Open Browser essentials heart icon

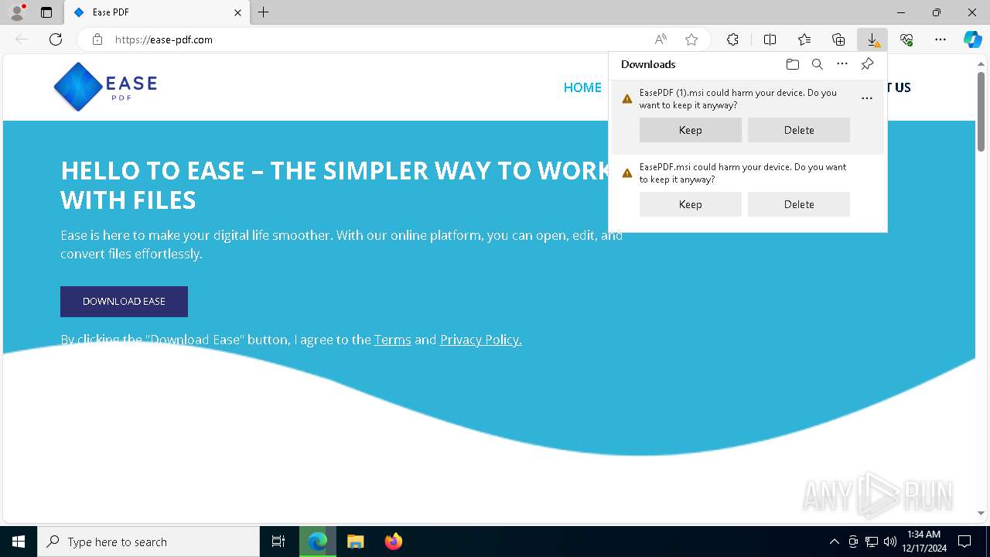(906, 39)
